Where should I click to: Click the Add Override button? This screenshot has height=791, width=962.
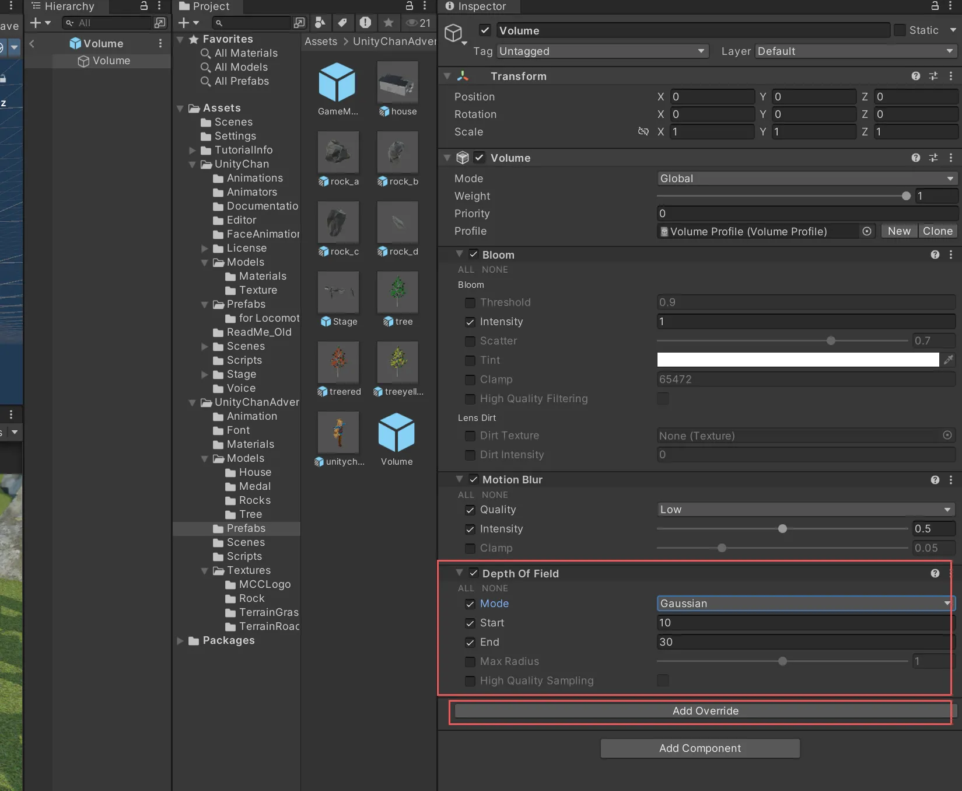[x=704, y=710]
